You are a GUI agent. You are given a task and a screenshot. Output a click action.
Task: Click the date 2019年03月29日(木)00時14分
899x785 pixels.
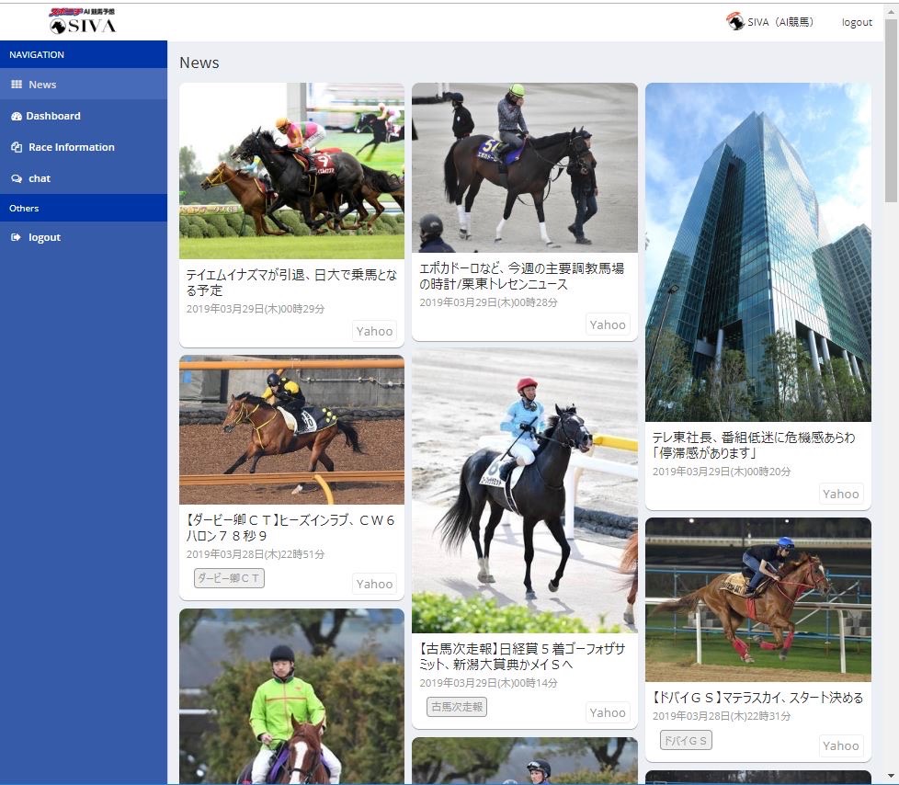[488, 682]
